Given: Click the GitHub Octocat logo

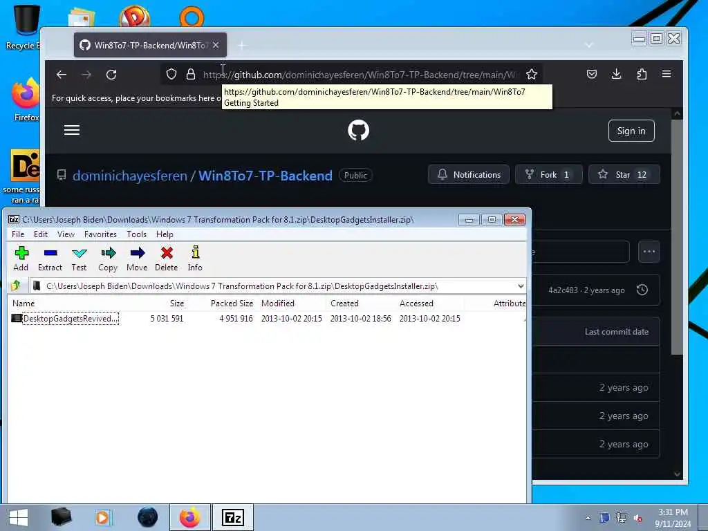Looking at the screenshot, I should (359, 131).
